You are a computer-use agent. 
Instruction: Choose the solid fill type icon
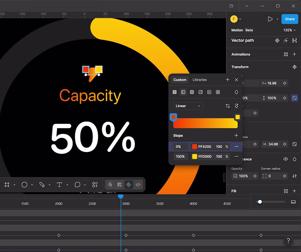click(175, 92)
